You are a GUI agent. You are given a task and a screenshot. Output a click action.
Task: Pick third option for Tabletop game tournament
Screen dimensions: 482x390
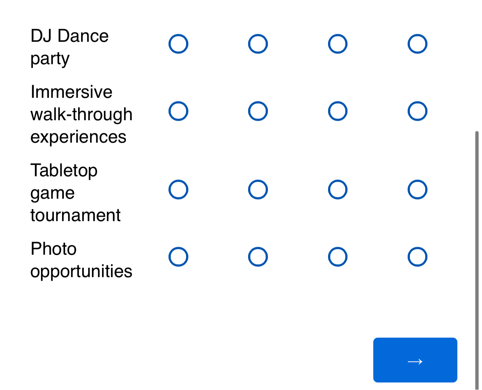[338, 190]
